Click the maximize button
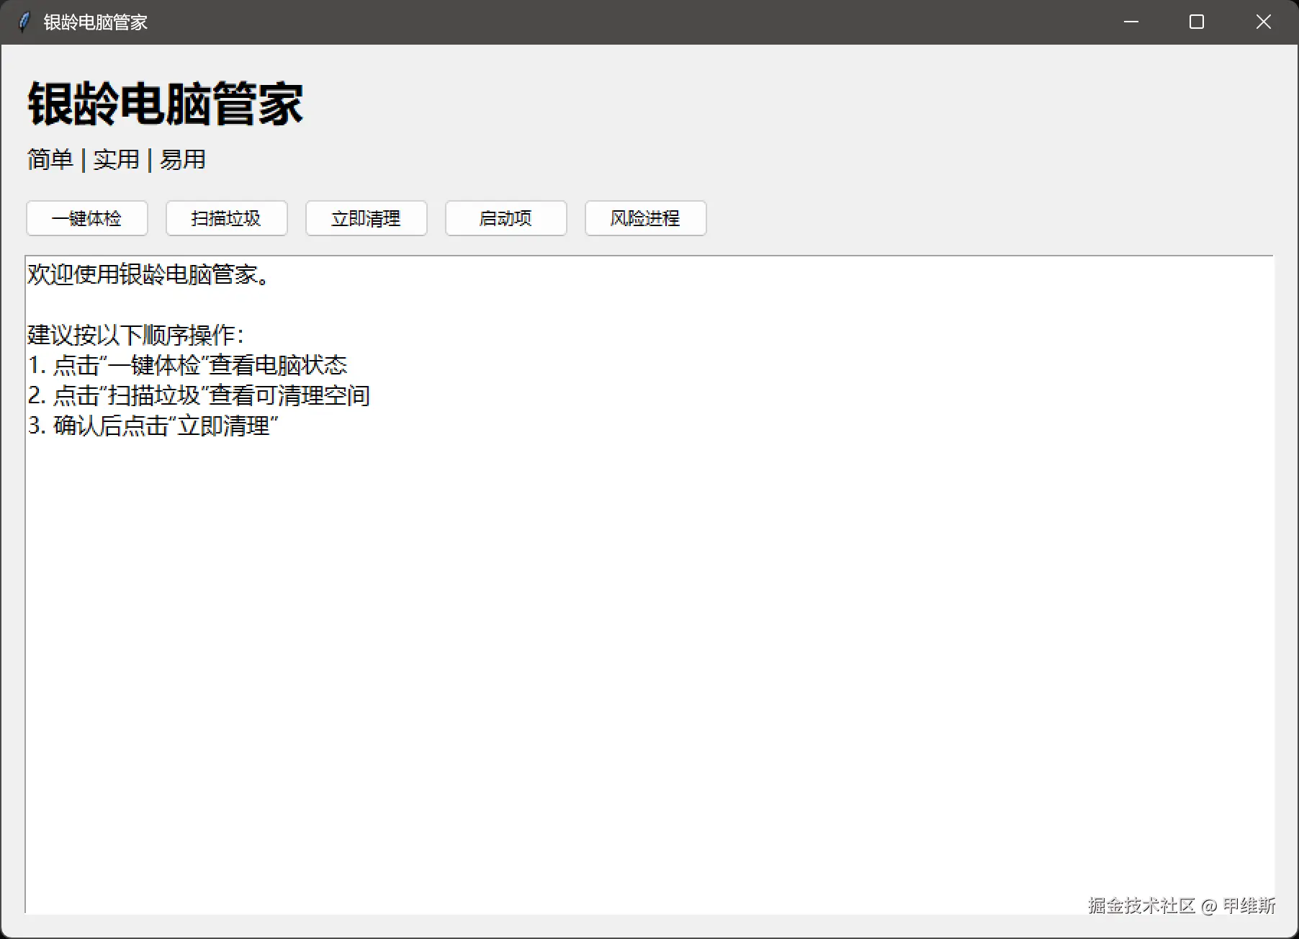 pyautogui.click(x=1196, y=22)
